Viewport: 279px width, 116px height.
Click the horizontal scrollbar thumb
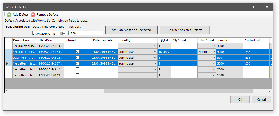[x=179, y=91]
